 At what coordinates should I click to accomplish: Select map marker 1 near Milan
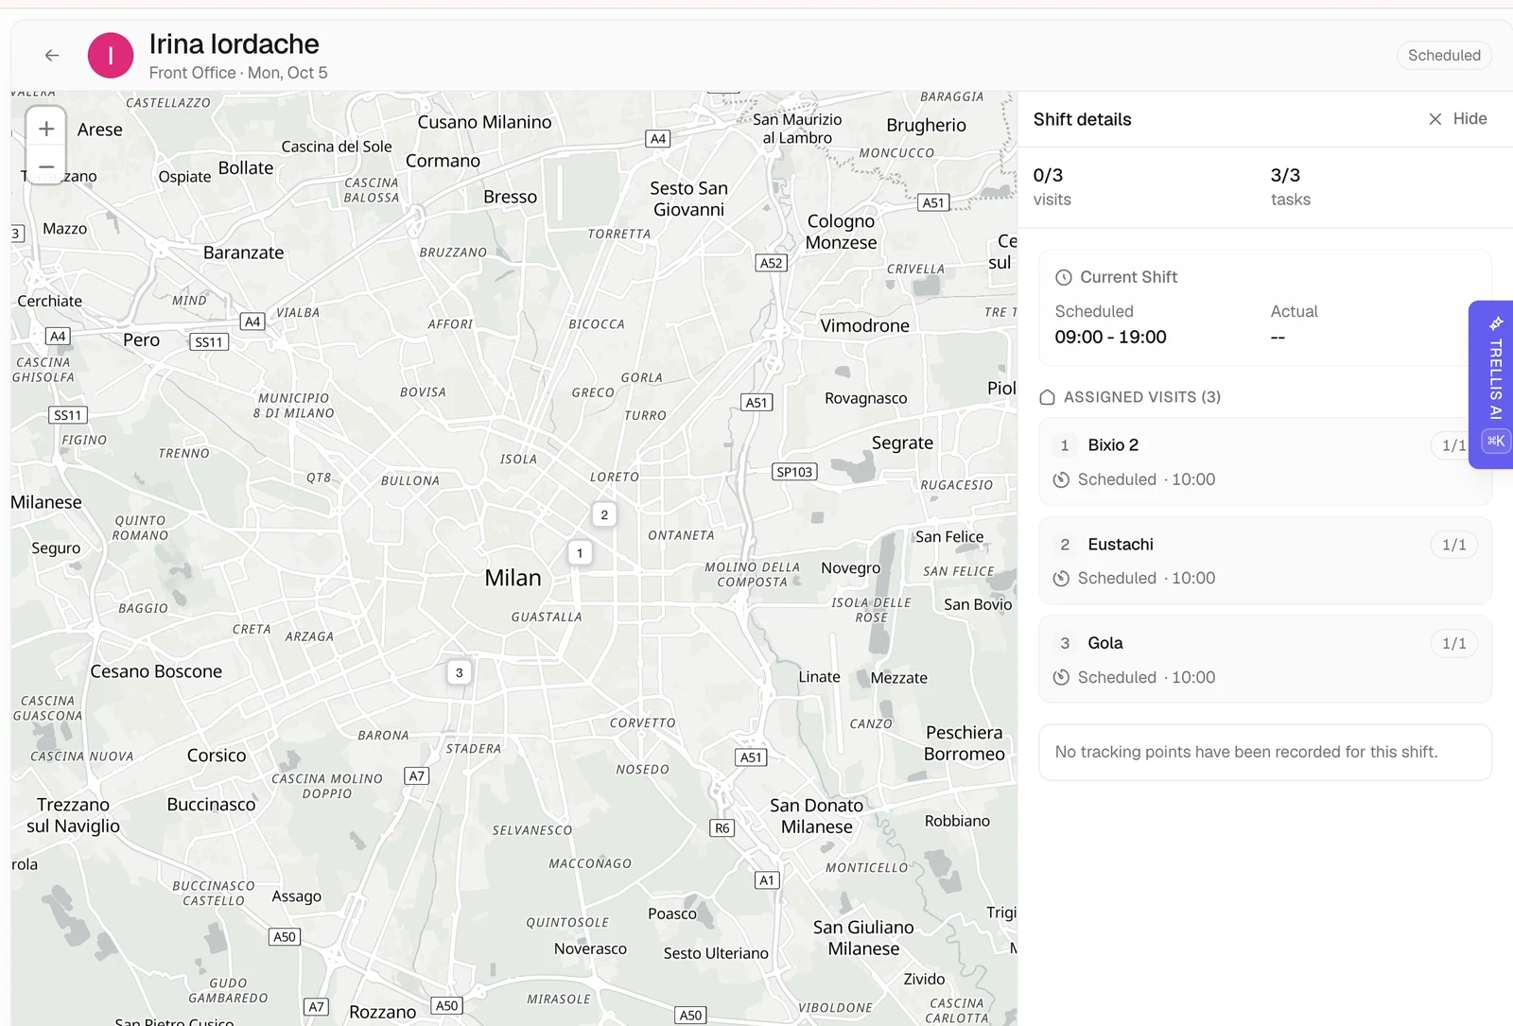(580, 553)
